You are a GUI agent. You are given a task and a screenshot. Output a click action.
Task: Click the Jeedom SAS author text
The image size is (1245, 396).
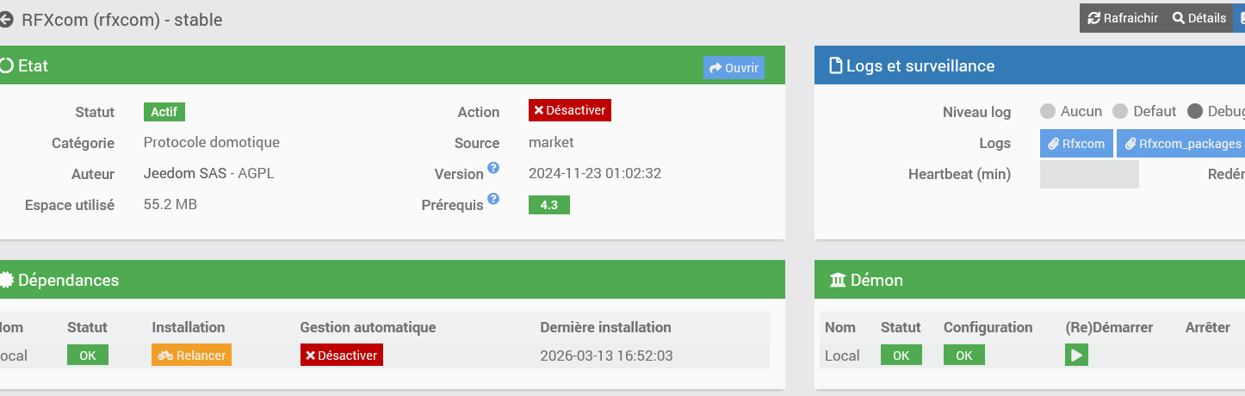point(184,173)
